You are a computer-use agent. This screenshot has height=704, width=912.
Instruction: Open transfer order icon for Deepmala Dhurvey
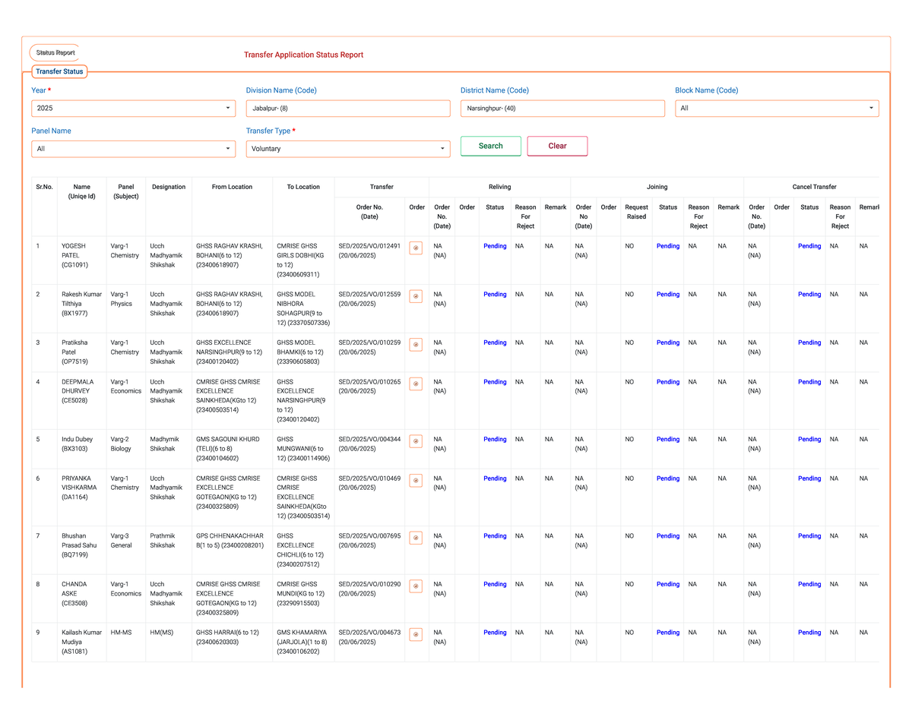[416, 384]
